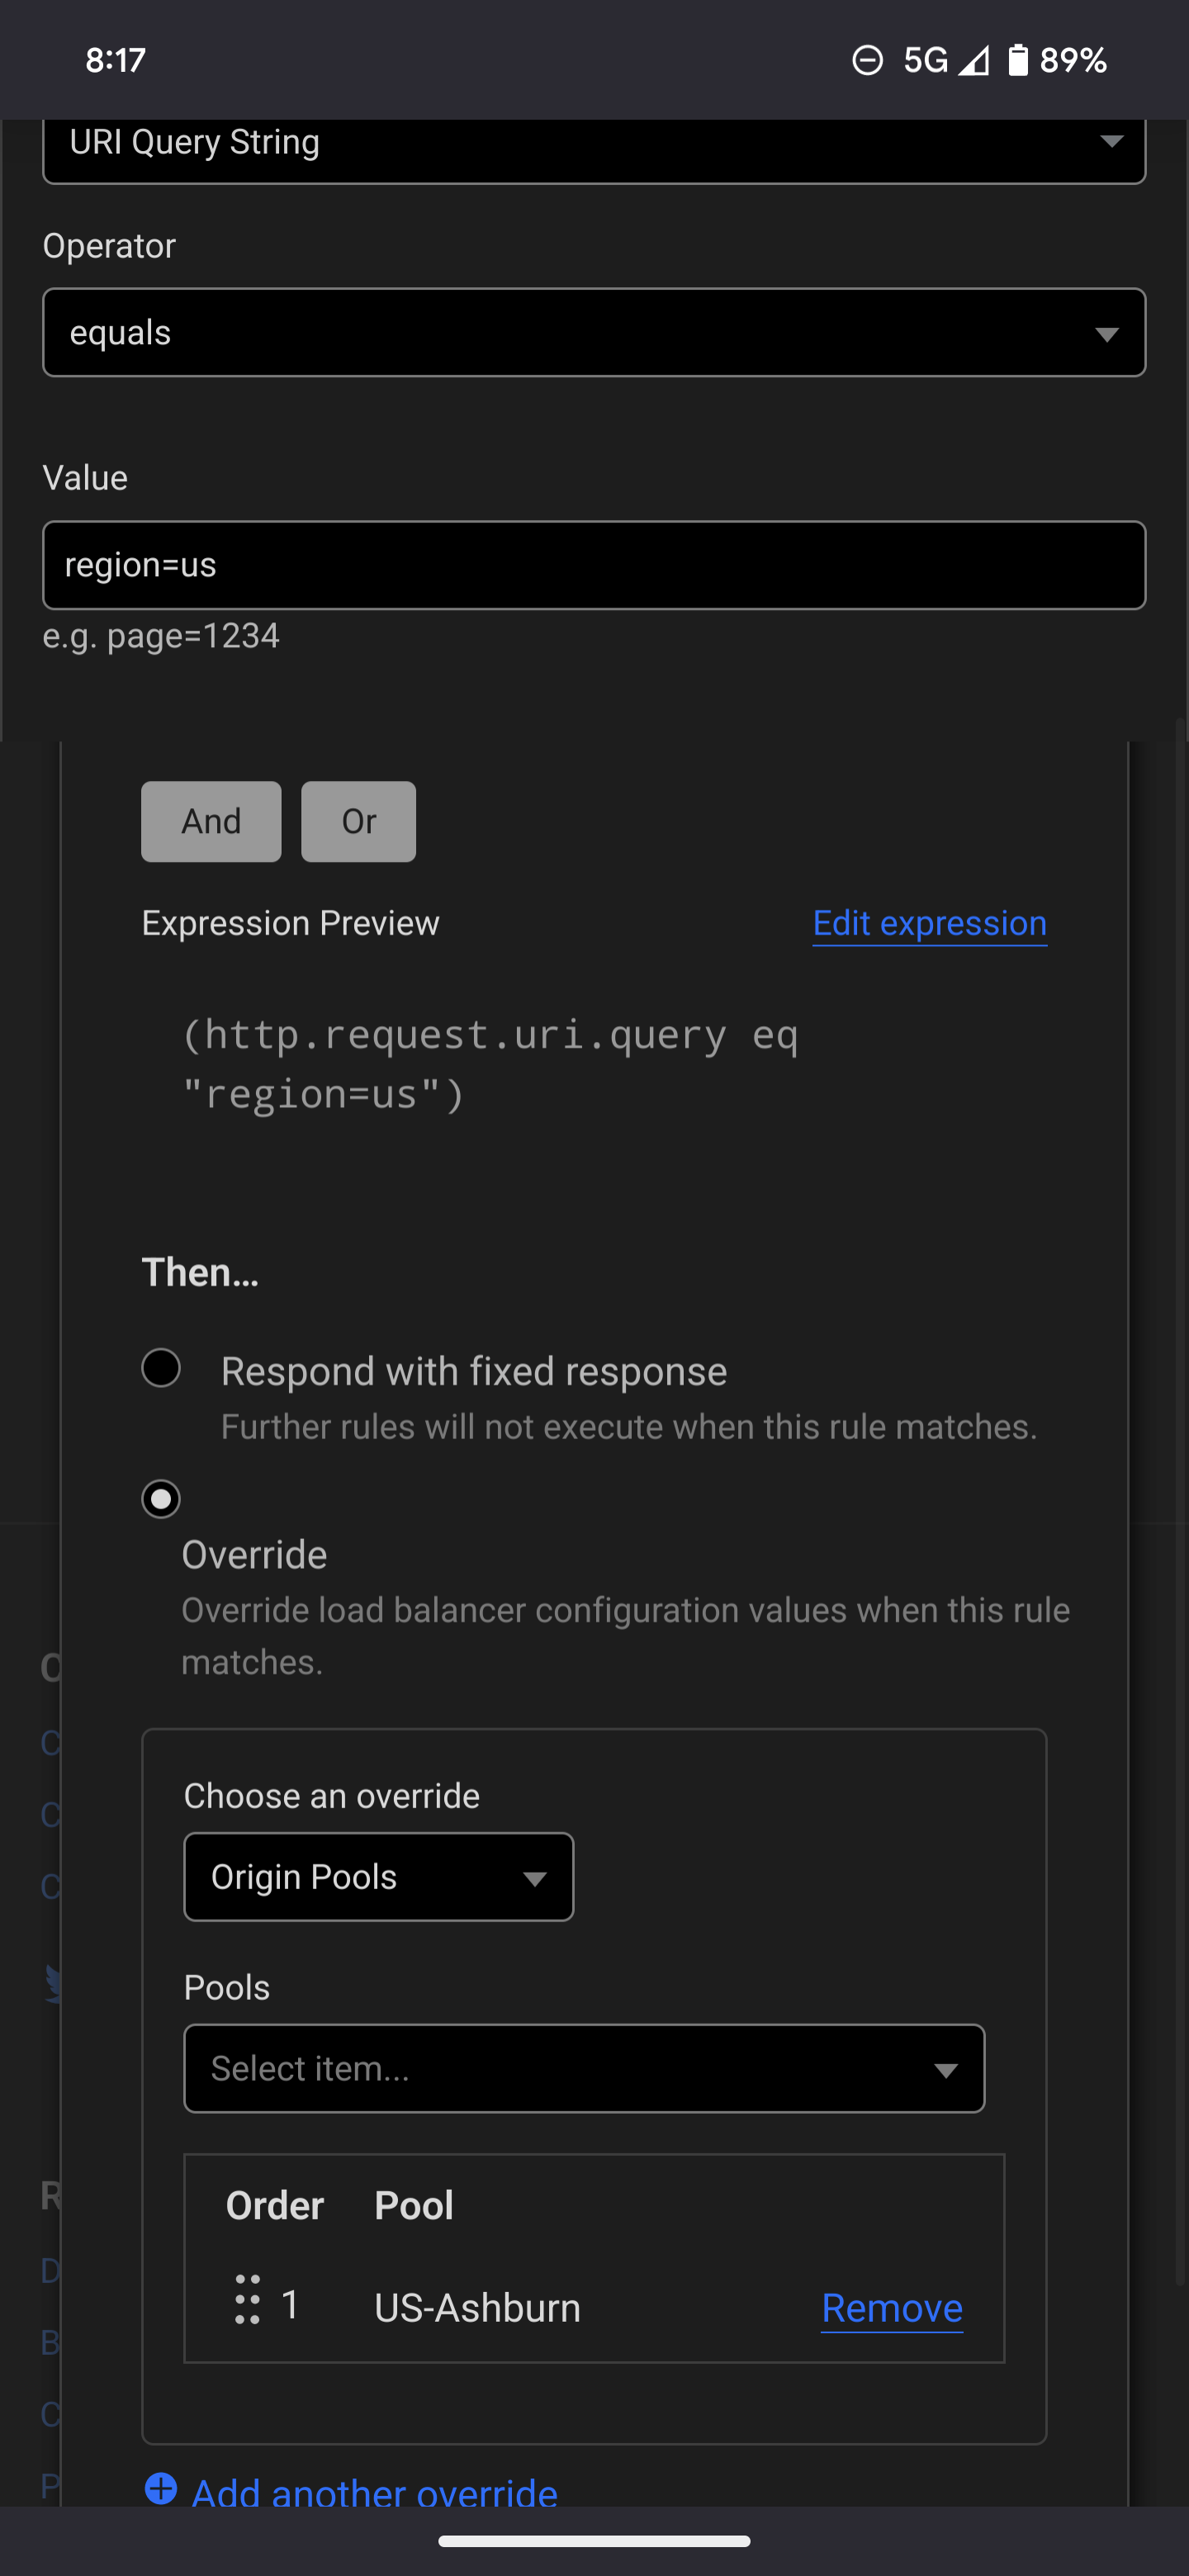Click the And condition button
This screenshot has width=1189, height=2576.
click(x=210, y=821)
